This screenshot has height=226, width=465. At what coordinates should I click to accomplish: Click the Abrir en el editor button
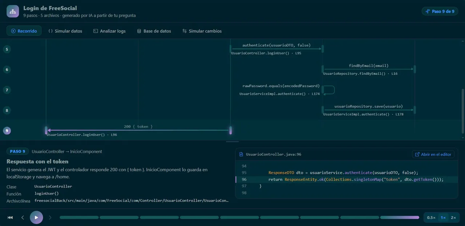pyautogui.click(x=433, y=154)
